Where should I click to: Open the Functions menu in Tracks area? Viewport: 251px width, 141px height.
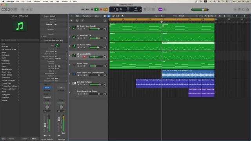(x=87, y=16)
